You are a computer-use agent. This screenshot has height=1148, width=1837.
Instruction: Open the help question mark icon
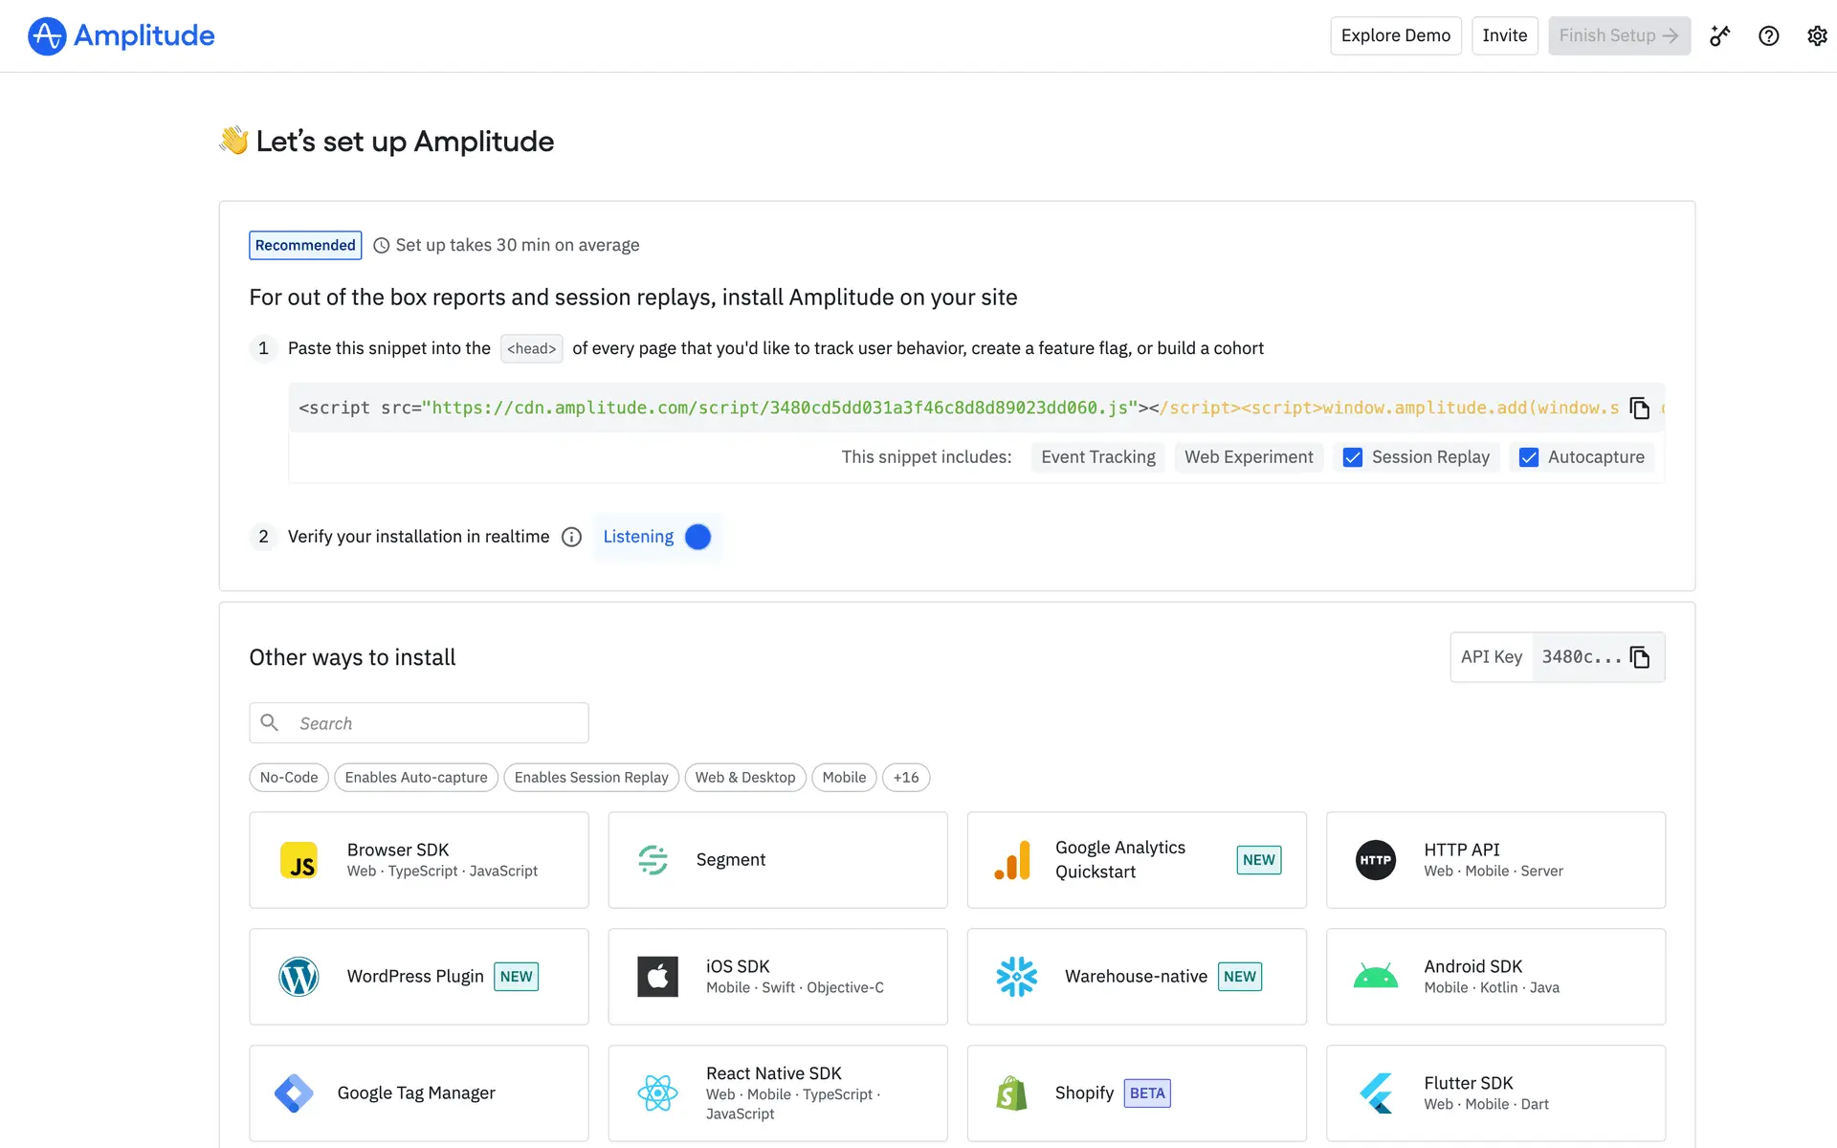(1768, 36)
